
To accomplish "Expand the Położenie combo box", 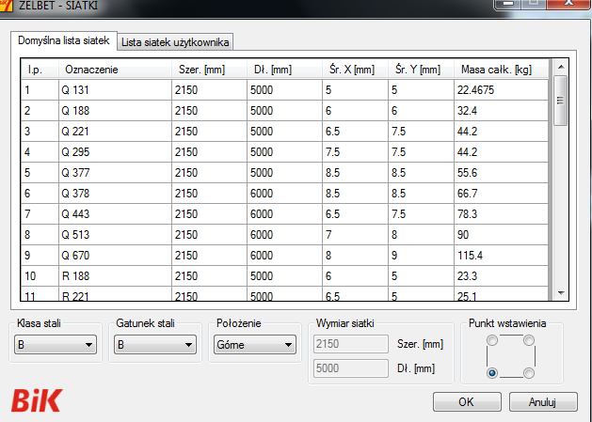I will (255, 345).
